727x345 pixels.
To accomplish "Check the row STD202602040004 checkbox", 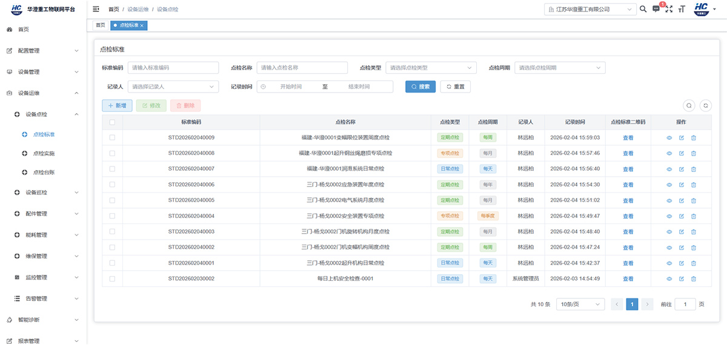I will 112,216.
